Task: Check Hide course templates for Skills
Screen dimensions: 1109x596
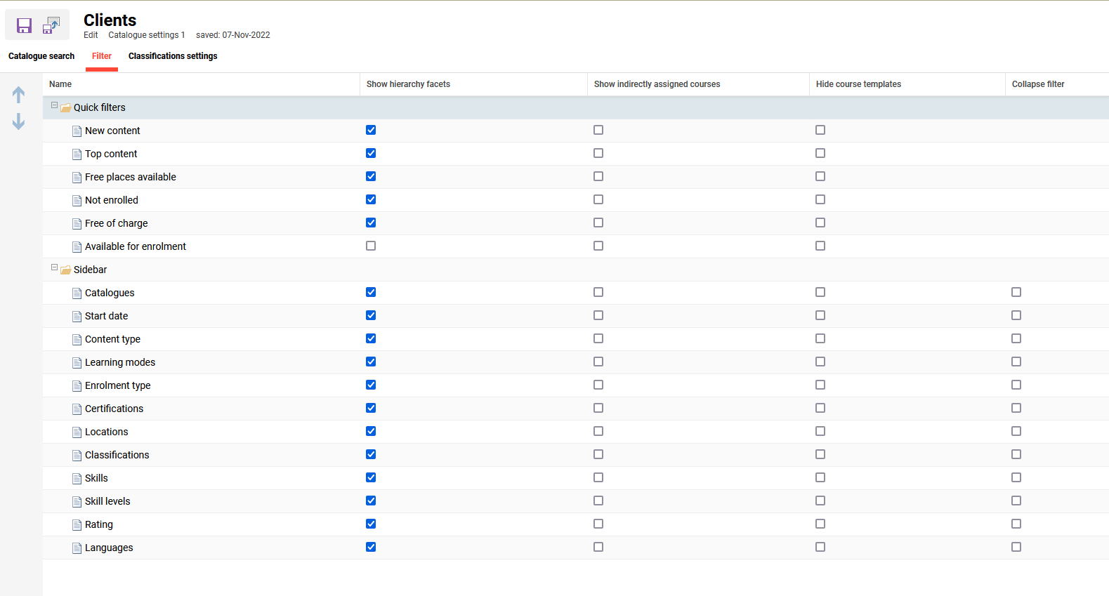Action: [820, 477]
